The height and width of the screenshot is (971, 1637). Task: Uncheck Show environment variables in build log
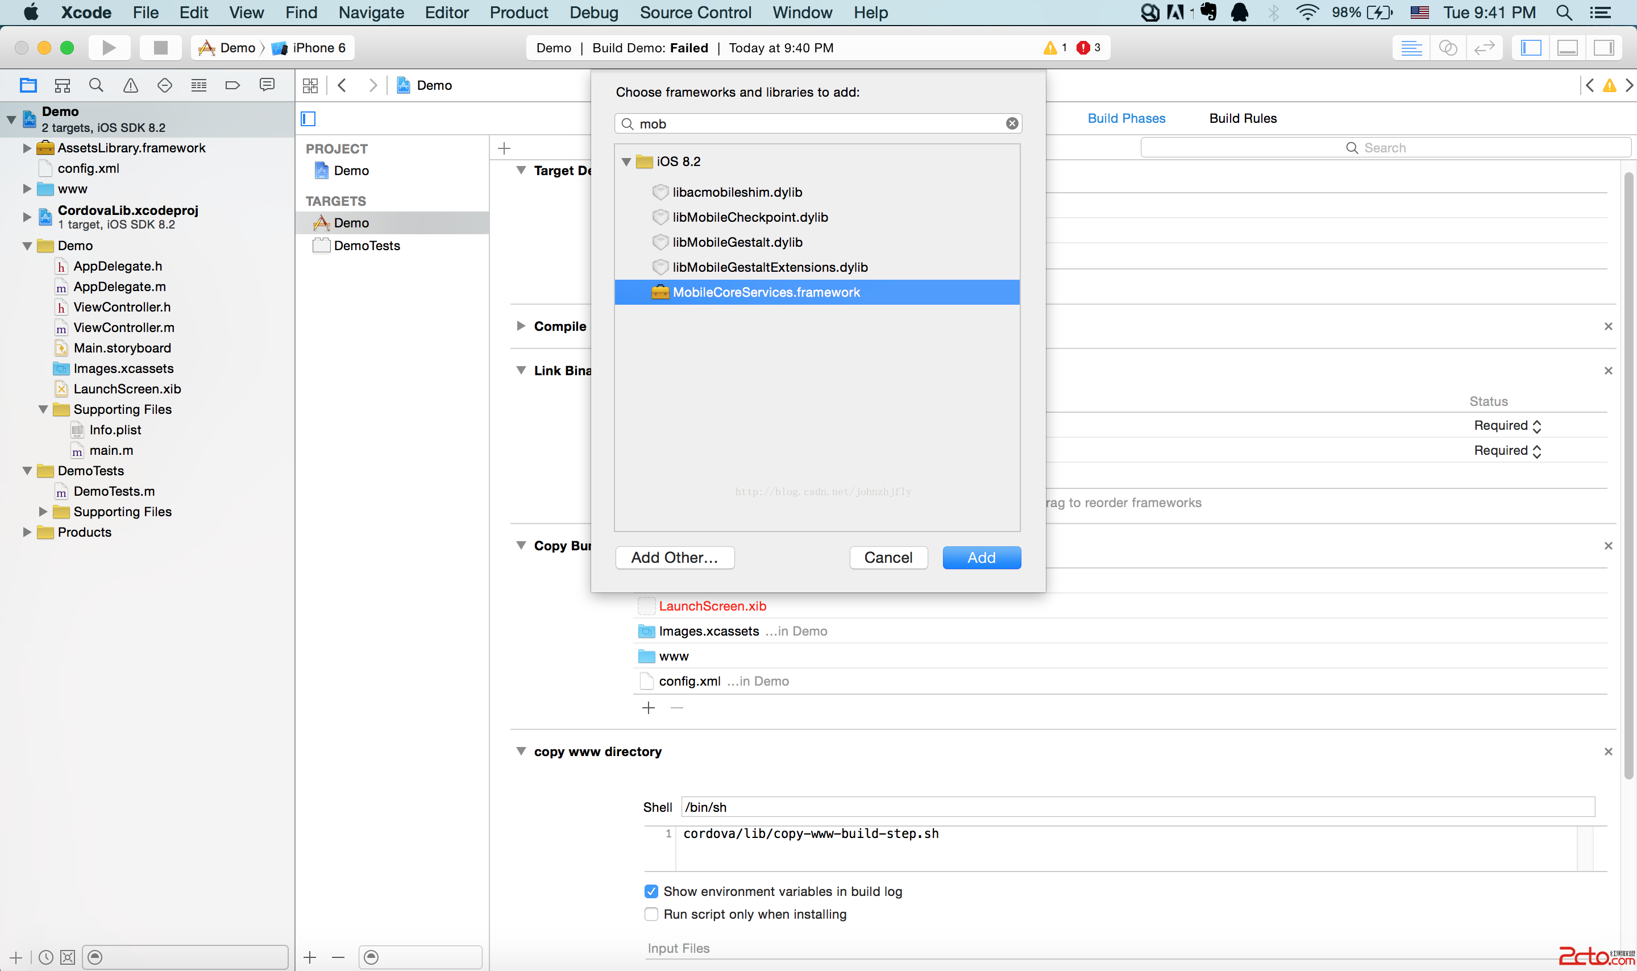pos(651,891)
